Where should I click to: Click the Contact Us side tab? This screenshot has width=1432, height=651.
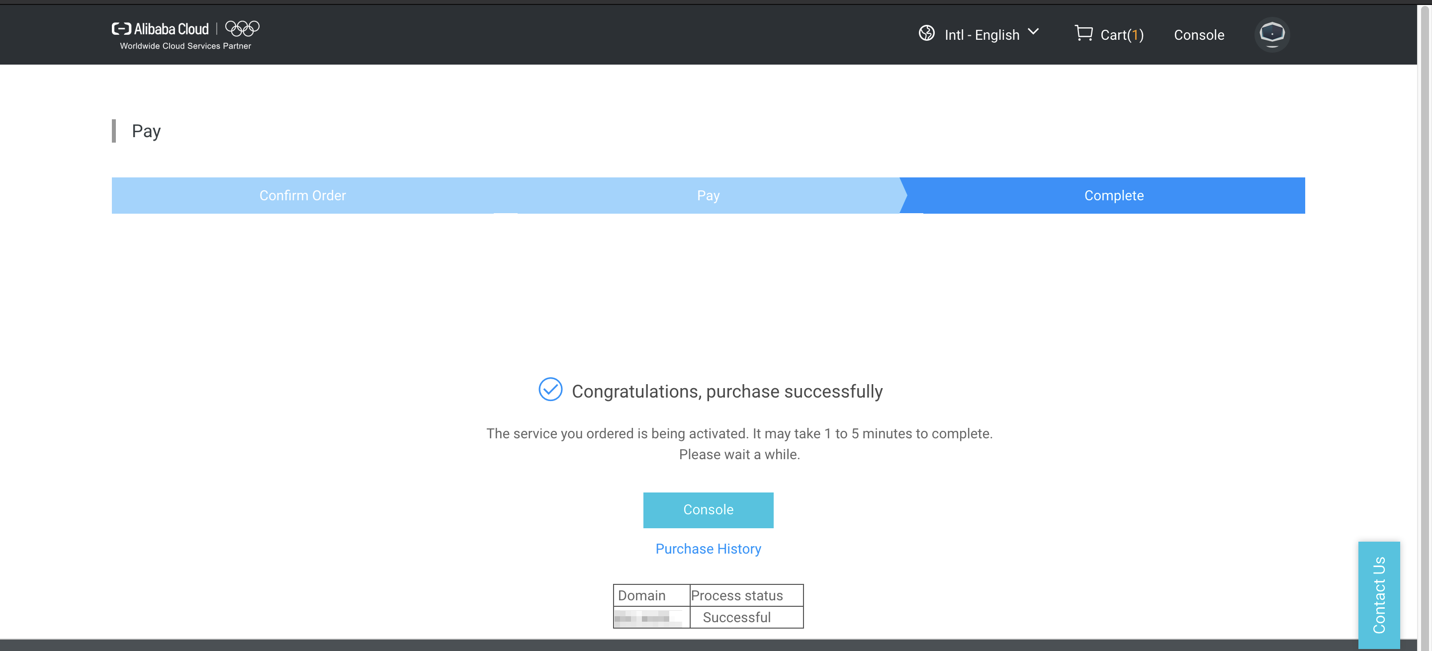point(1379,594)
